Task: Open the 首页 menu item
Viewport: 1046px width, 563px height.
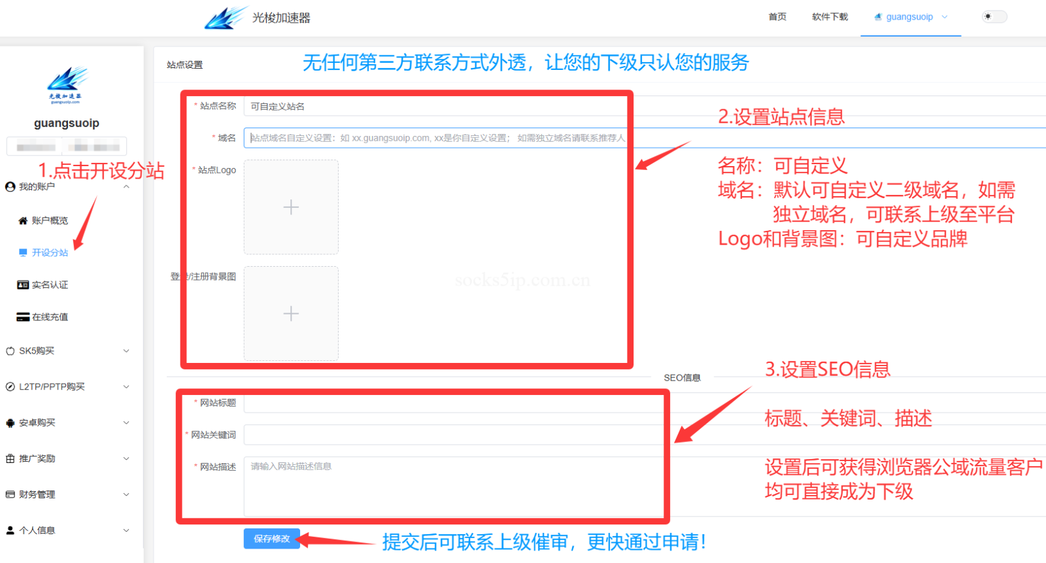Action: point(777,17)
